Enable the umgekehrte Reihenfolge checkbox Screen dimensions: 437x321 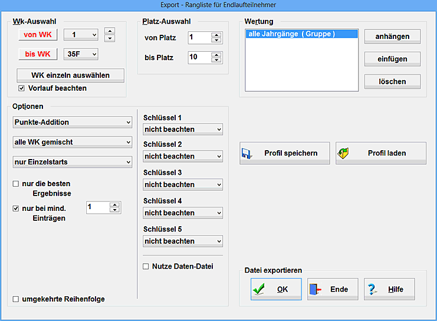click(16, 299)
